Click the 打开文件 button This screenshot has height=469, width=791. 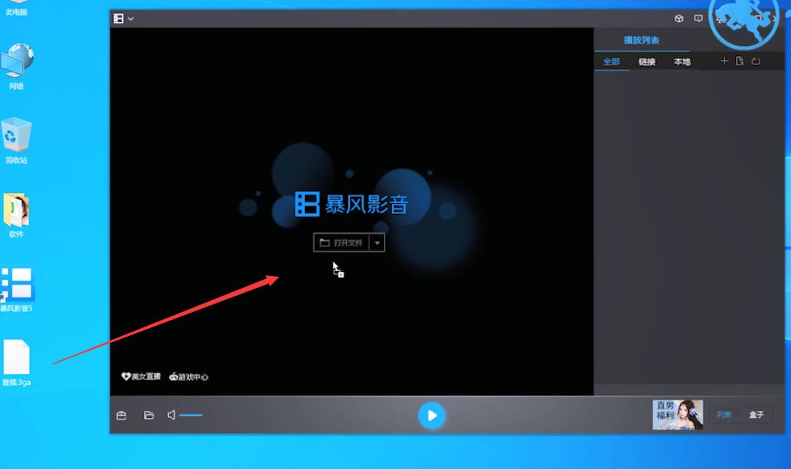click(341, 243)
